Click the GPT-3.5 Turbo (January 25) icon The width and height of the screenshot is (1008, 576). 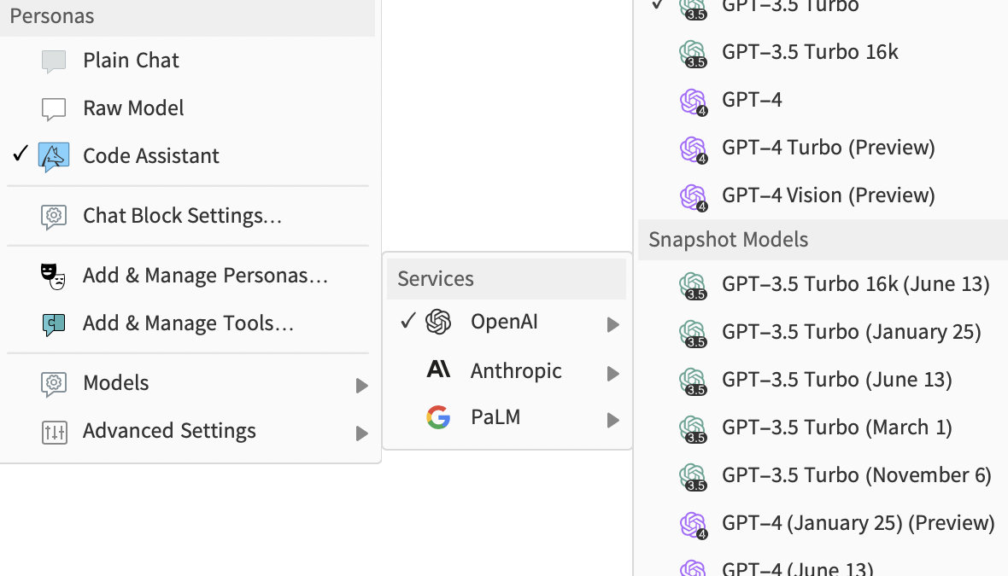[x=693, y=334]
